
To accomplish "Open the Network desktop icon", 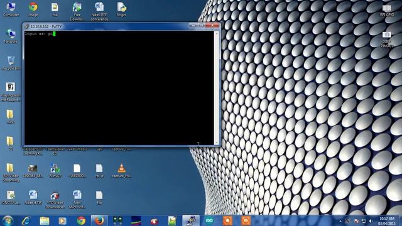I will [11, 36].
